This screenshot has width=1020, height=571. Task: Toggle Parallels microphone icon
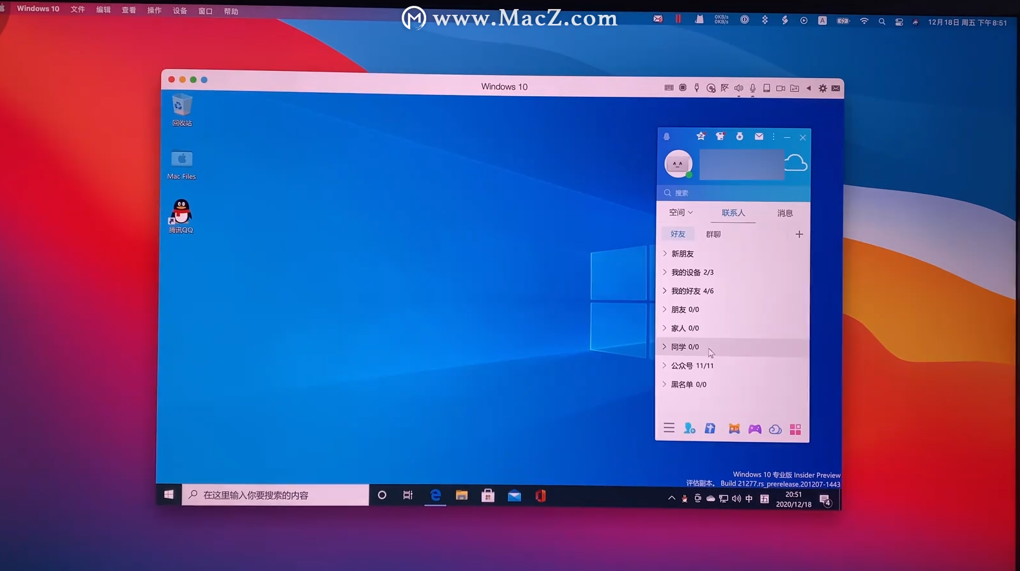[752, 88]
